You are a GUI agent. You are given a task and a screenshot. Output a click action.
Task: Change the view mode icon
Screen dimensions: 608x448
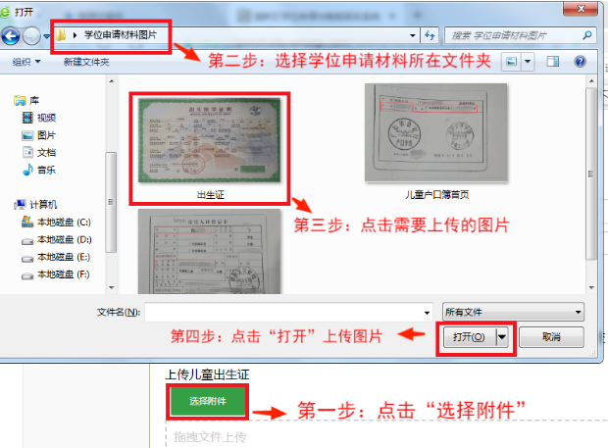(x=511, y=62)
